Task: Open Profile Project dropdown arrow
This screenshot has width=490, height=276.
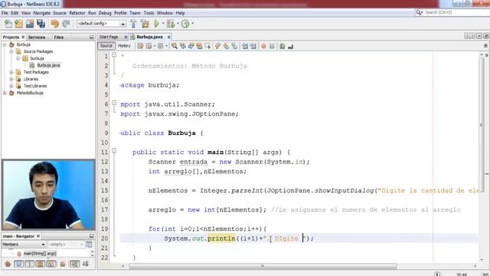Action: pyautogui.click(x=192, y=24)
